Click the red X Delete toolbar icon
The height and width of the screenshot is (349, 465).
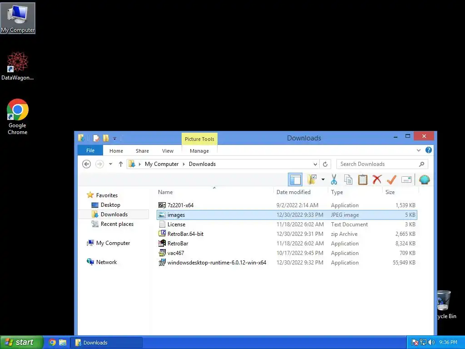click(377, 179)
